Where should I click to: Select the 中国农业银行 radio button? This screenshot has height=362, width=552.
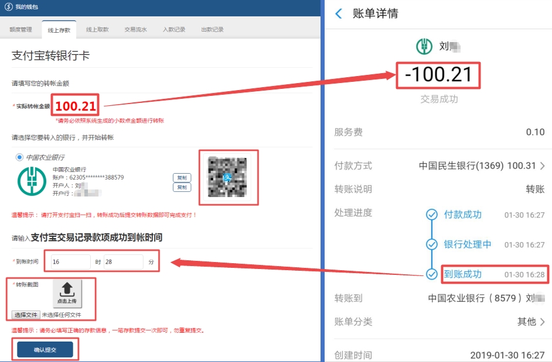point(20,157)
